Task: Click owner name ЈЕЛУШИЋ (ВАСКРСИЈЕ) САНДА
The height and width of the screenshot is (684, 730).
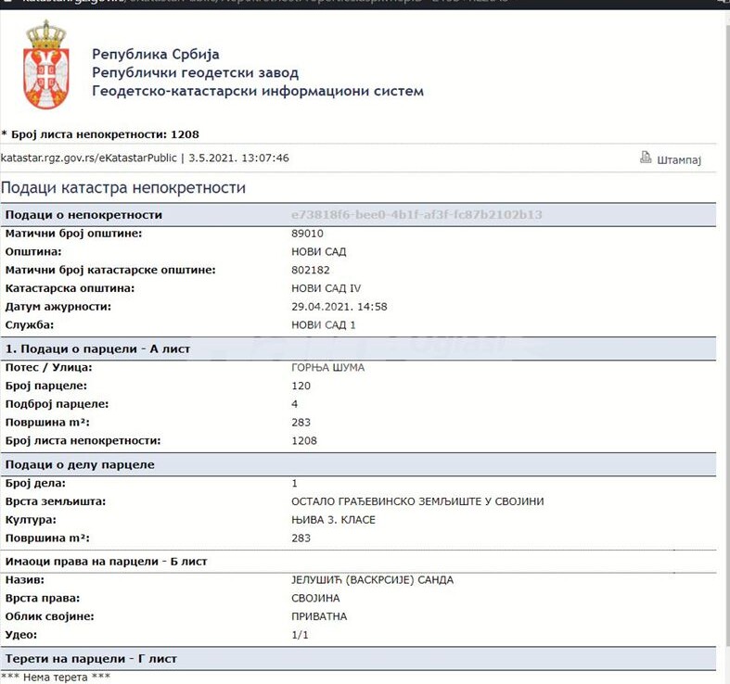Action: [372, 580]
